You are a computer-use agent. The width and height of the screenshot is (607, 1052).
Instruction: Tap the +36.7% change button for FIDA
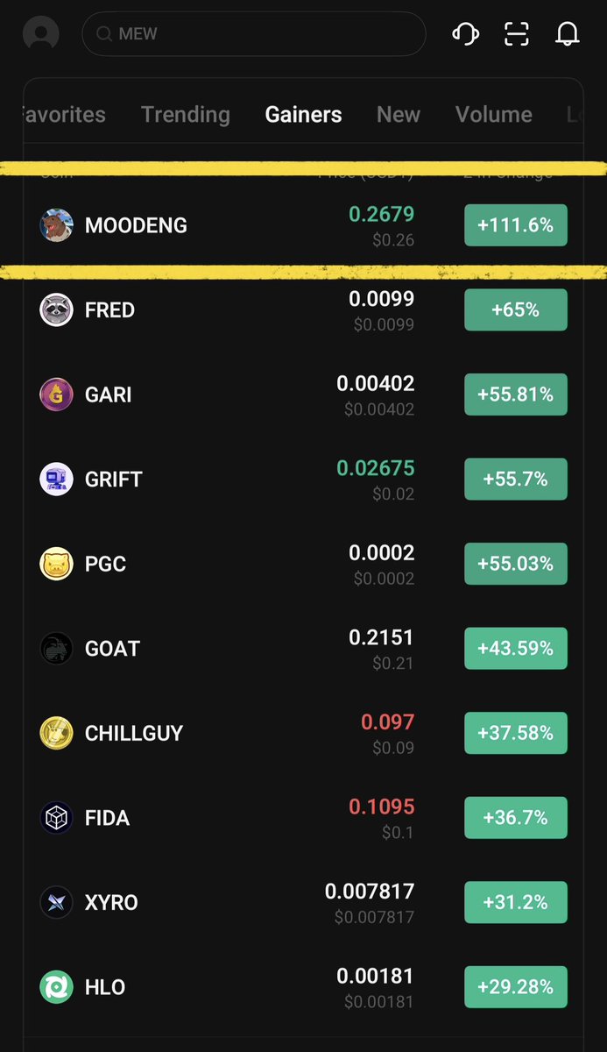pyautogui.click(x=516, y=818)
